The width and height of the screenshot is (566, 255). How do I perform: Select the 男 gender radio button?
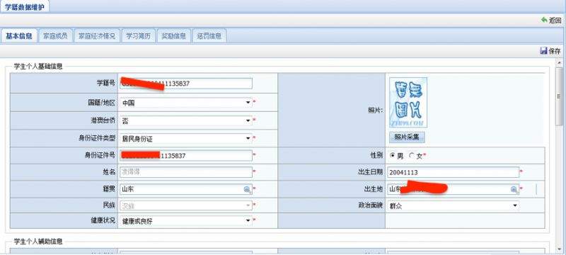coord(393,156)
